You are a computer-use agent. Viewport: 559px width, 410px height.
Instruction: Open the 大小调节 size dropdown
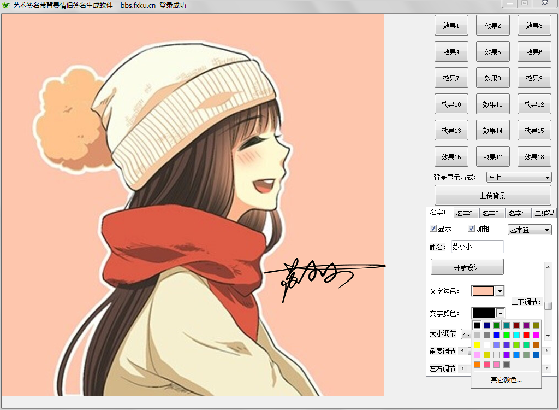tap(466, 334)
